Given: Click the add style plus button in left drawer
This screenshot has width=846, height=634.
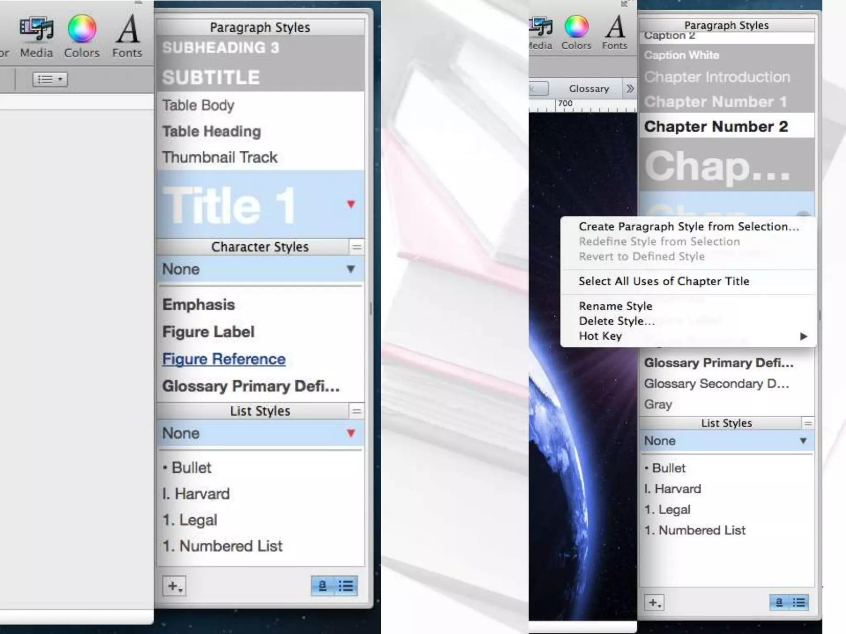Looking at the screenshot, I should (x=174, y=586).
